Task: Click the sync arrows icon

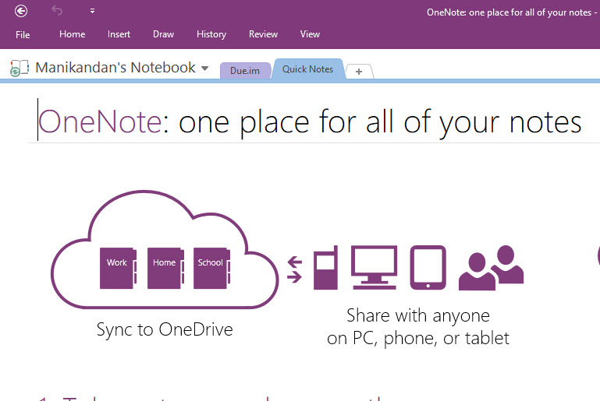Action: pos(294,269)
